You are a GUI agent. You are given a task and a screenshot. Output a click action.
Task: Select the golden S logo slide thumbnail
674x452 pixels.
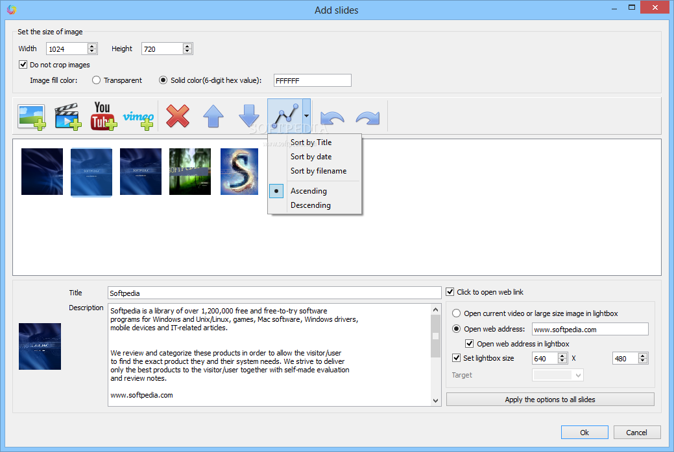pyautogui.click(x=239, y=172)
